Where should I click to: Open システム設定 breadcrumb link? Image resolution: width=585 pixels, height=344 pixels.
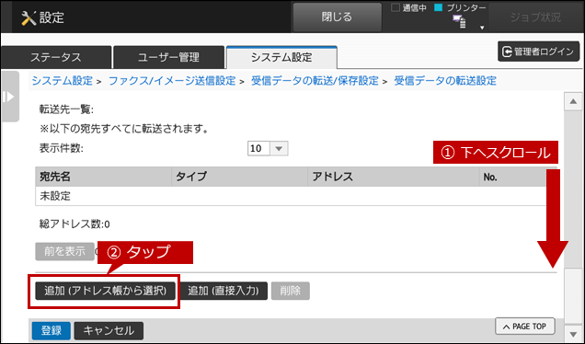pyautogui.click(x=62, y=81)
